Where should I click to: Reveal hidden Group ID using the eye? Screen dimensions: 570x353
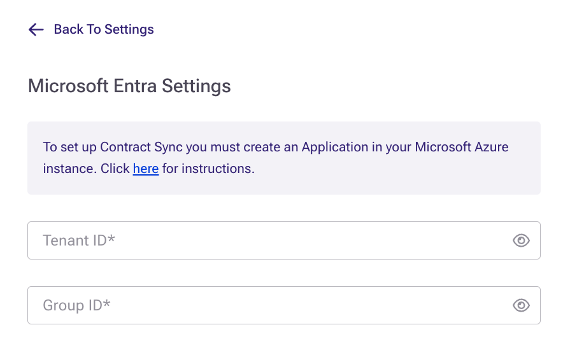coord(521,305)
